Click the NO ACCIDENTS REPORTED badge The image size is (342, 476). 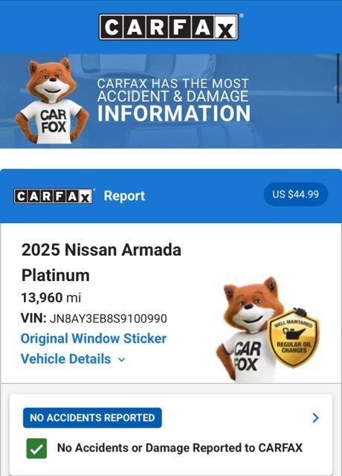pos(92,418)
